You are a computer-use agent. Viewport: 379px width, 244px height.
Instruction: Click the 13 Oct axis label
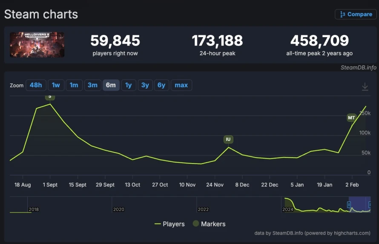[132, 185]
